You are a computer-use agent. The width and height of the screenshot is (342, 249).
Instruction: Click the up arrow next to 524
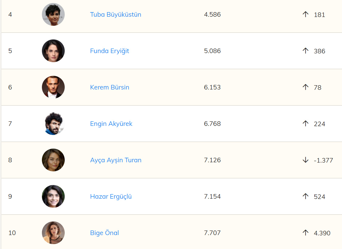point(306,196)
